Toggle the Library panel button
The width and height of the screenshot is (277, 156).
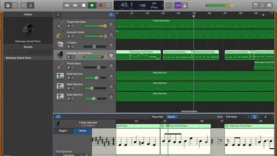pos(8,5)
